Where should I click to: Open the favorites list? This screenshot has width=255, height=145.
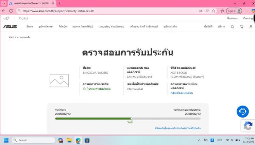click(222, 11)
